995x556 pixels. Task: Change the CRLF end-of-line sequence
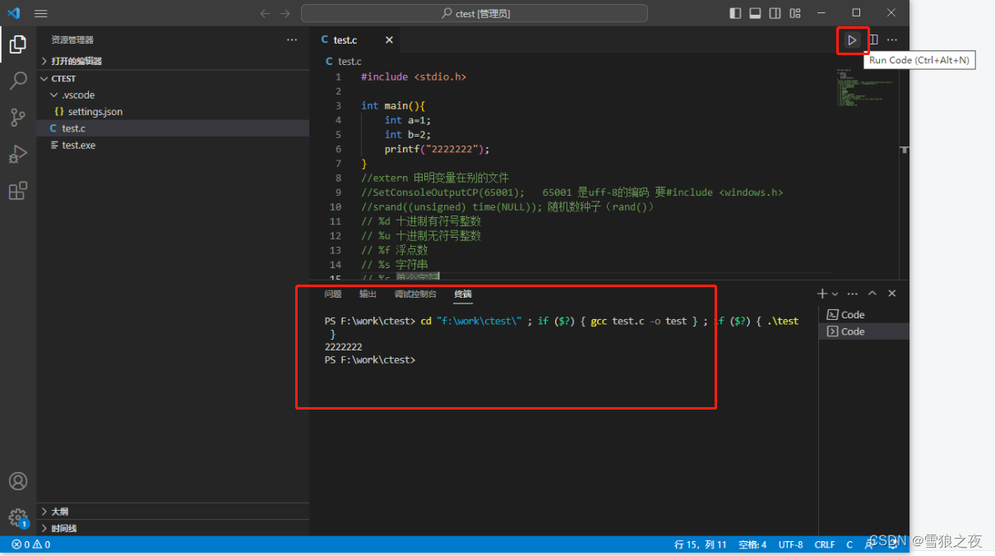pyautogui.click(x=825, y=544)
